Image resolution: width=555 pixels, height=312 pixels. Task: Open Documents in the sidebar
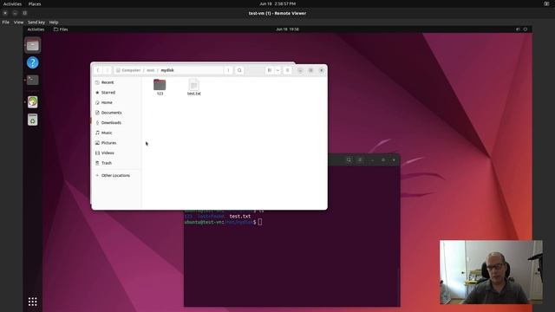point(116,113)
